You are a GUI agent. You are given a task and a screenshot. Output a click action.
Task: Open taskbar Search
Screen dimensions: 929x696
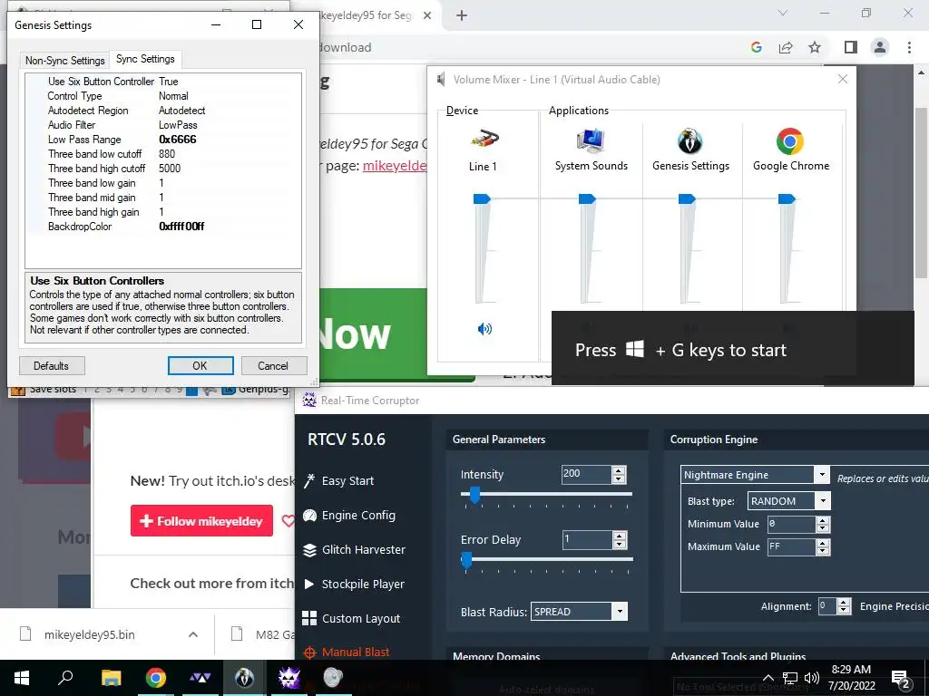coord(65,678)
